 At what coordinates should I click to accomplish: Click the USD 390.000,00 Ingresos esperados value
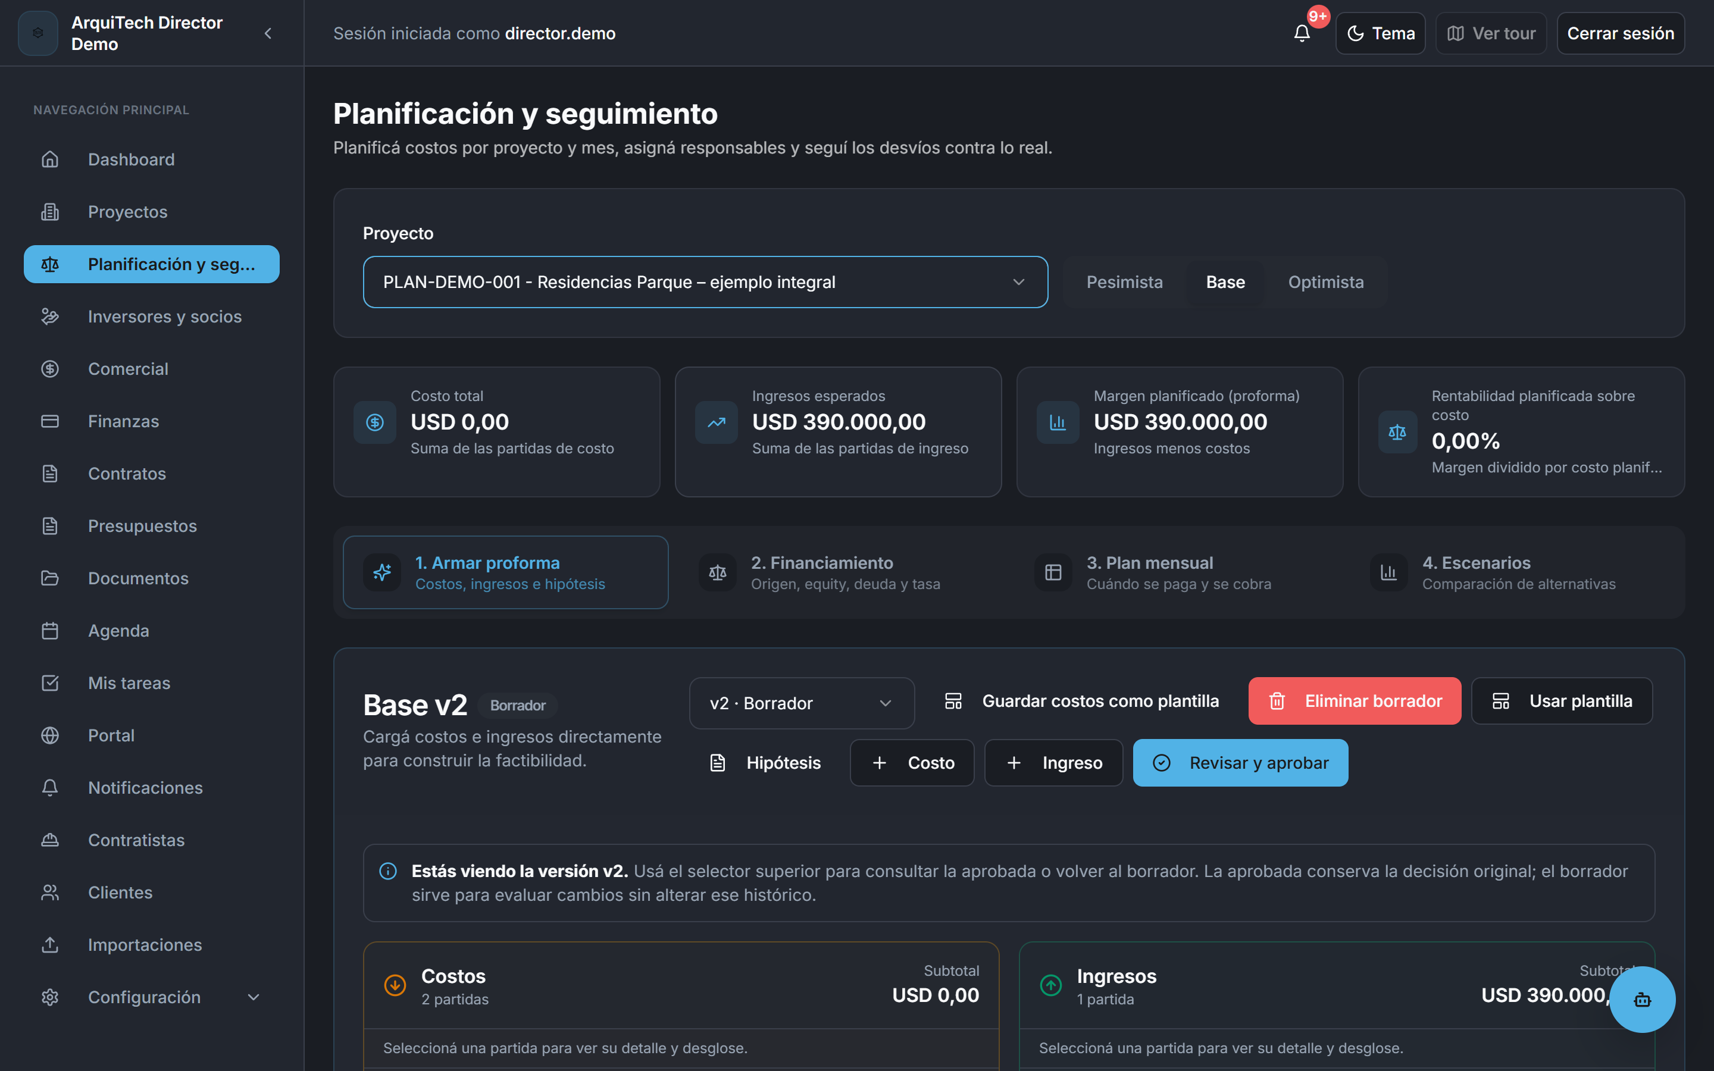(x=839, y=422)
